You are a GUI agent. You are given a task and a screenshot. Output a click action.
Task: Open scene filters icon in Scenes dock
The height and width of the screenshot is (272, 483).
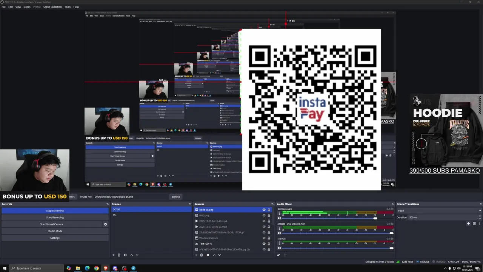[125, 255]
